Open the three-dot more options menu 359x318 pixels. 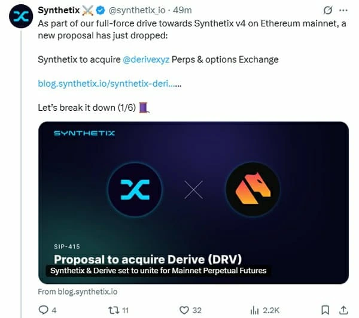coord(343,11)
